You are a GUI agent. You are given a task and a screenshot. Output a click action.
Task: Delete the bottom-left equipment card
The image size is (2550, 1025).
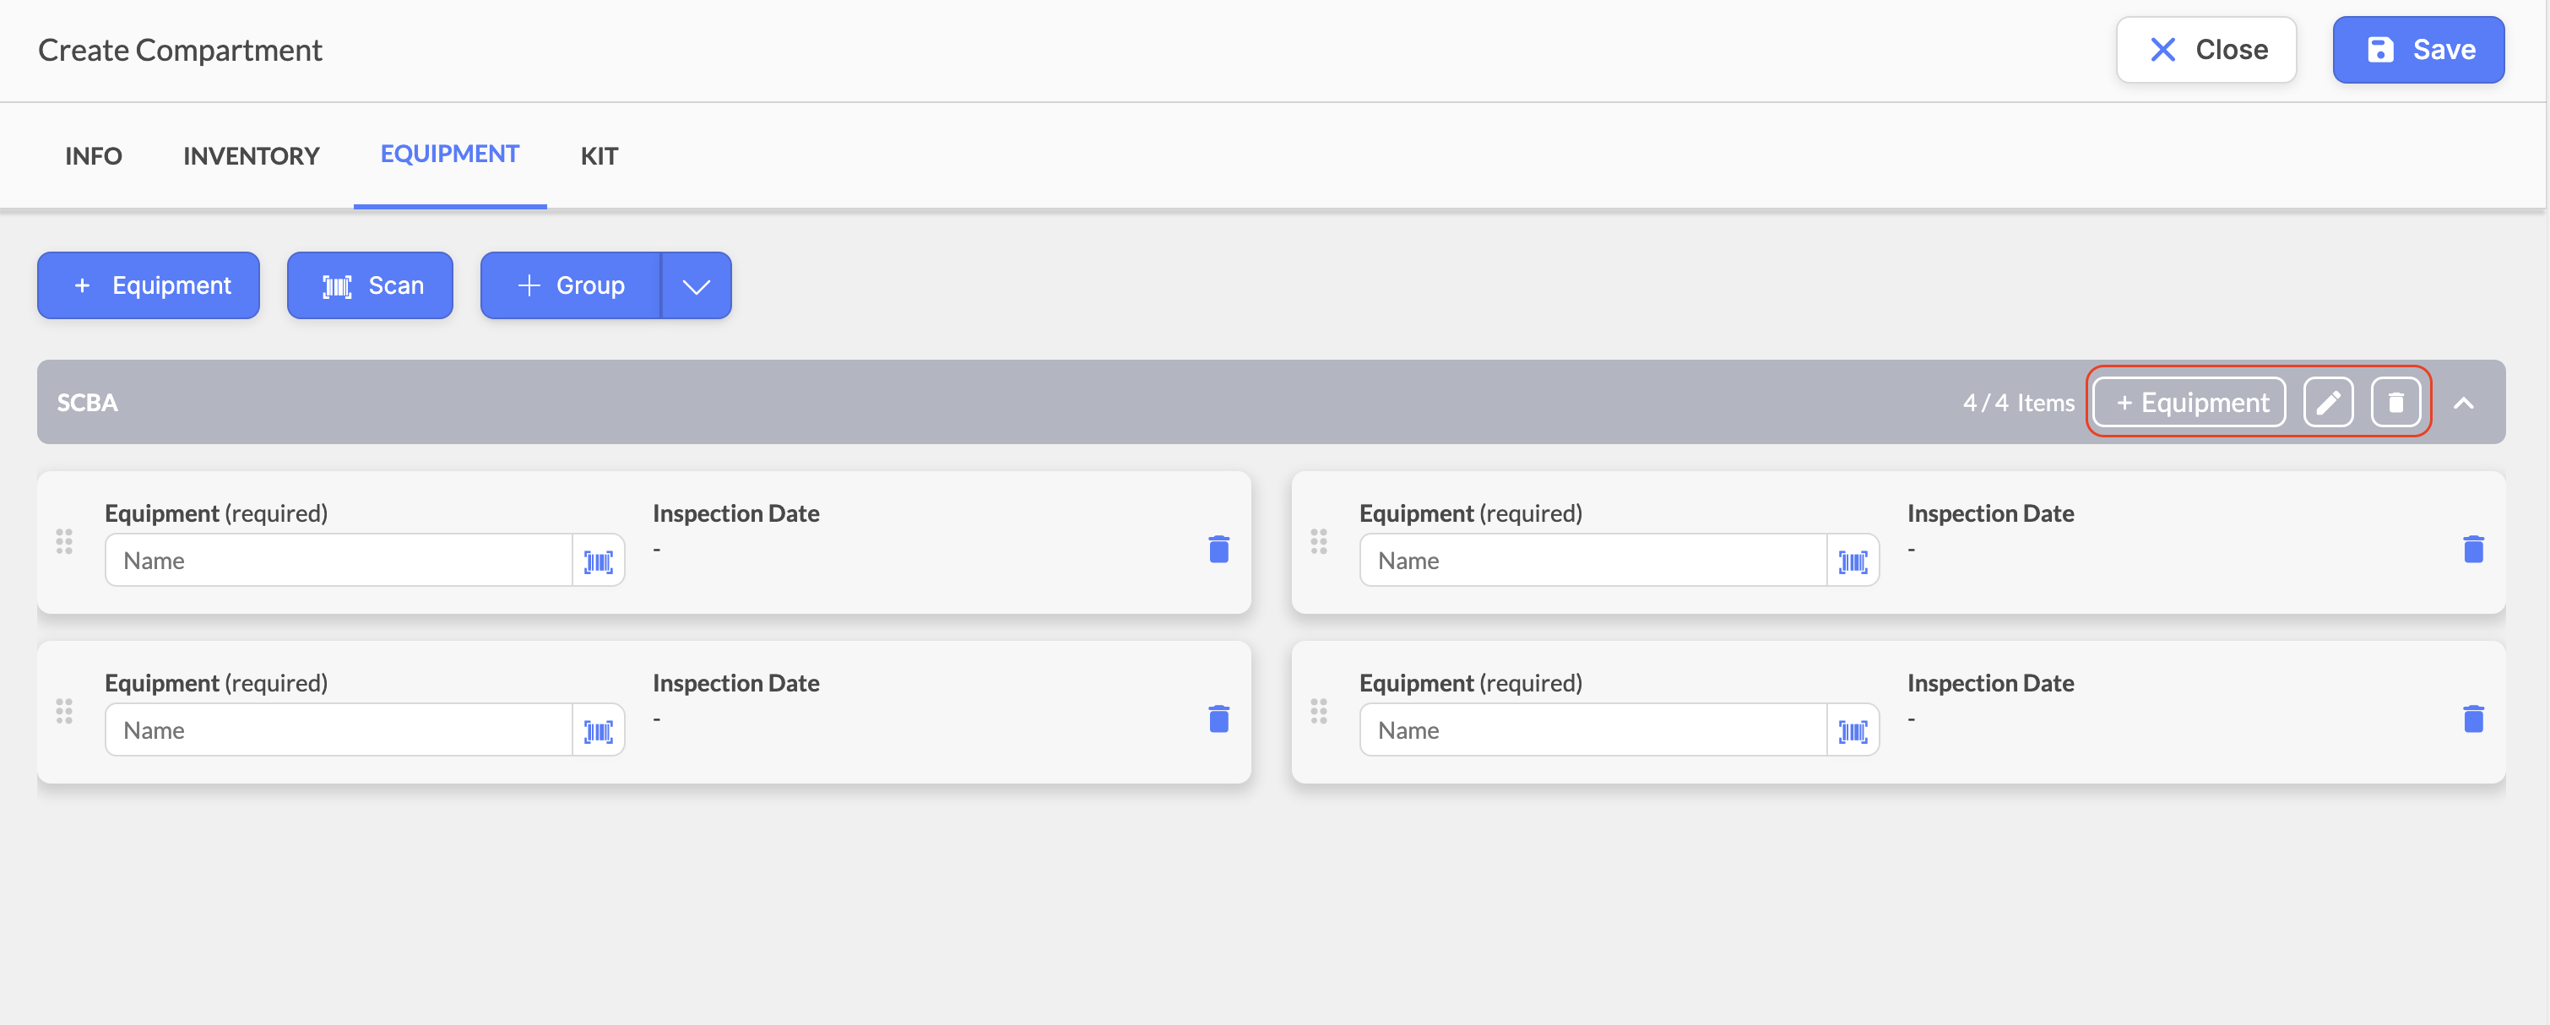(1218, 719)
